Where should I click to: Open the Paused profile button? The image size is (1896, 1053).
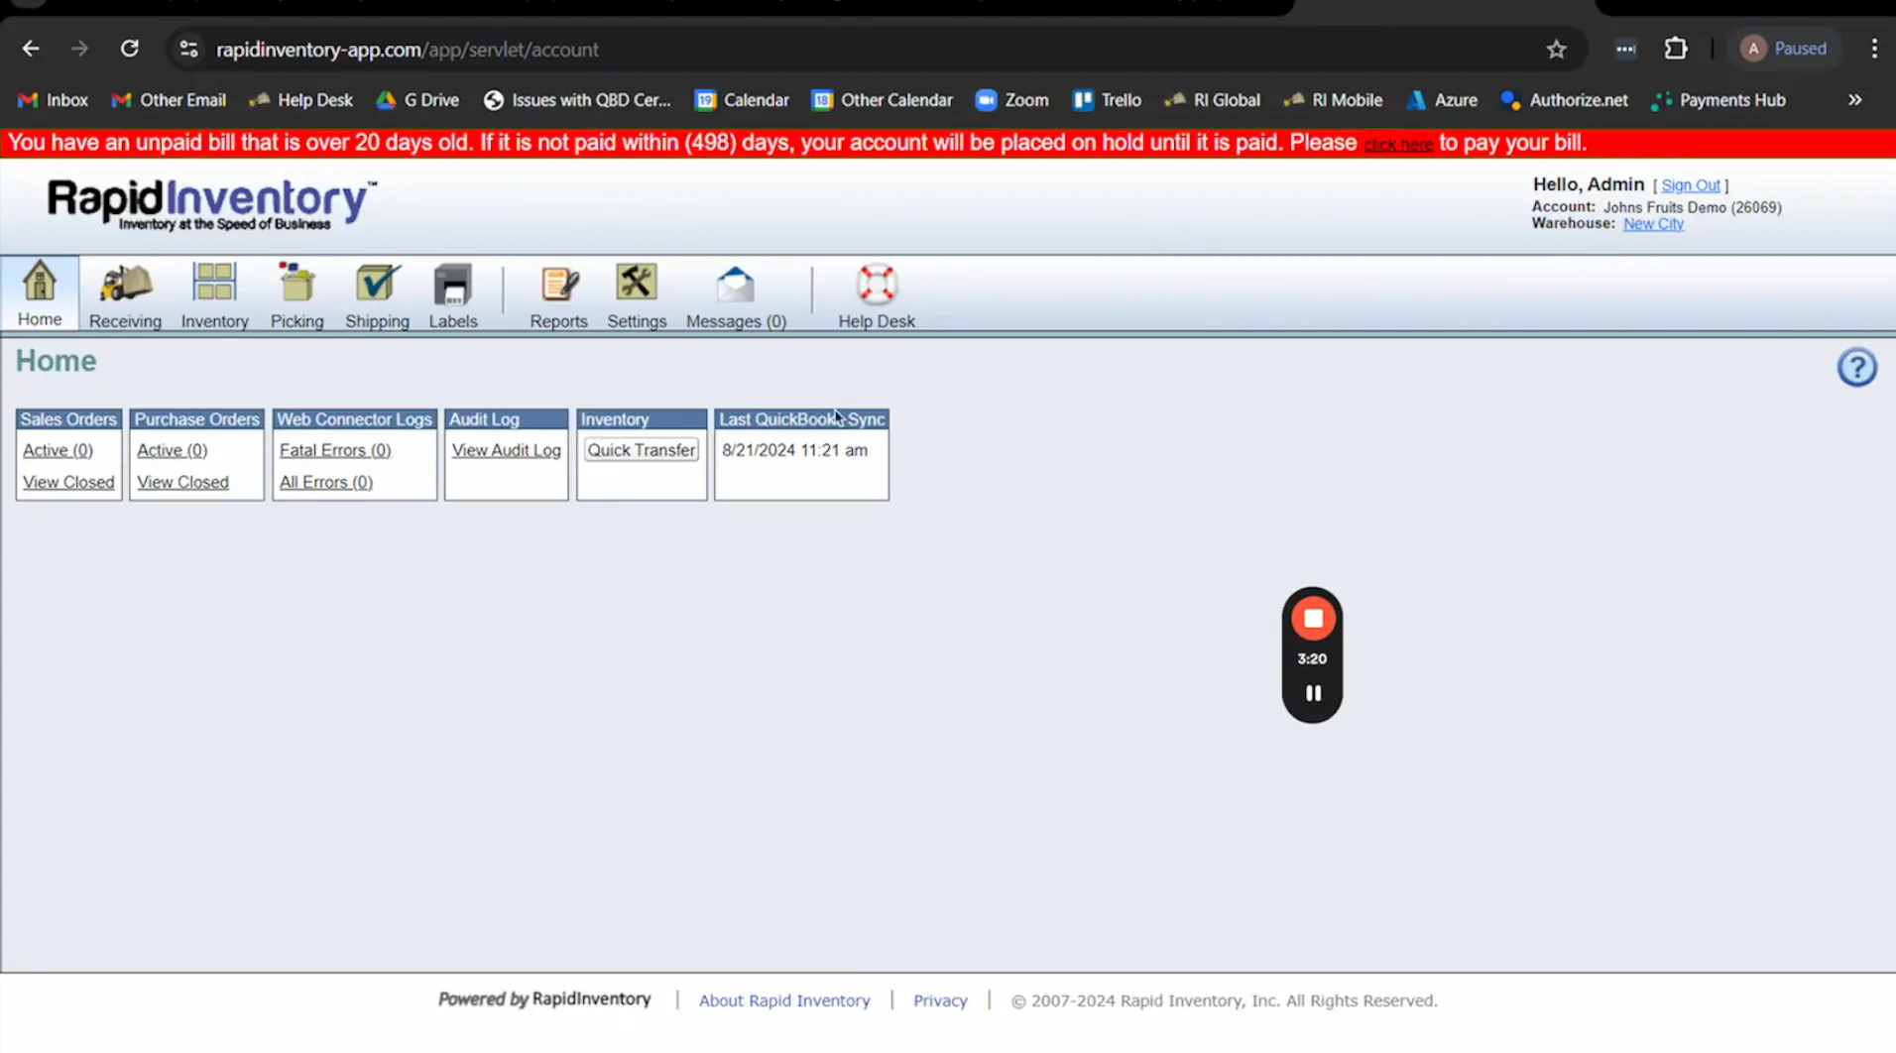[1785, 49]
